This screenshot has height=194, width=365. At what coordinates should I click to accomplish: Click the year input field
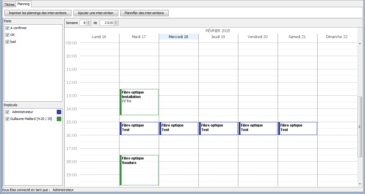(x=107, y=23)
